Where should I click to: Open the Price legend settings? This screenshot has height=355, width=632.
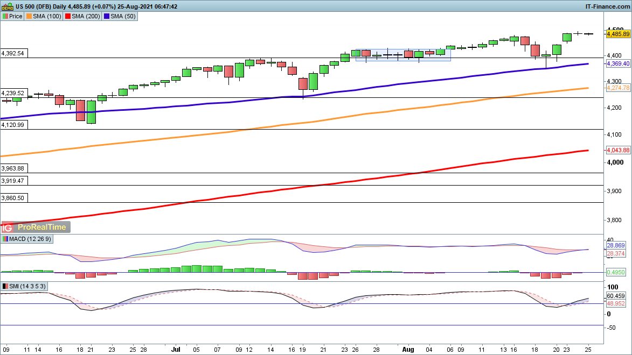click(x=16, y=16)
